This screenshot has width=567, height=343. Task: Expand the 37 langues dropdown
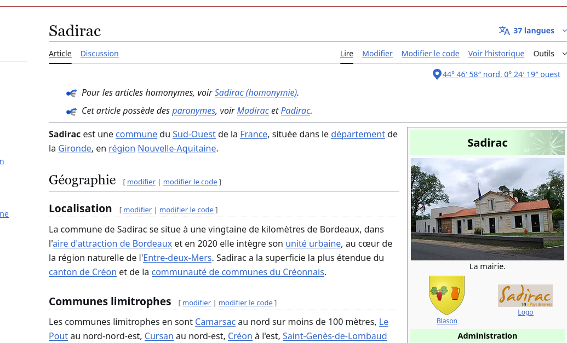[533, 31]
